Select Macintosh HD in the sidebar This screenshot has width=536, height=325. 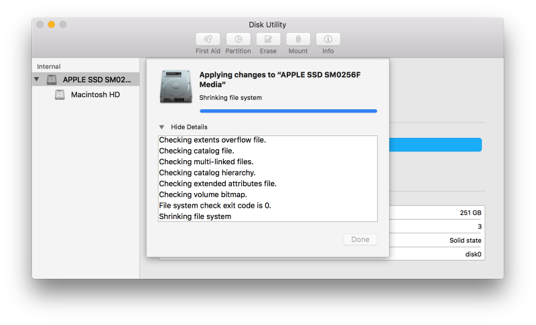click(95, 95)
